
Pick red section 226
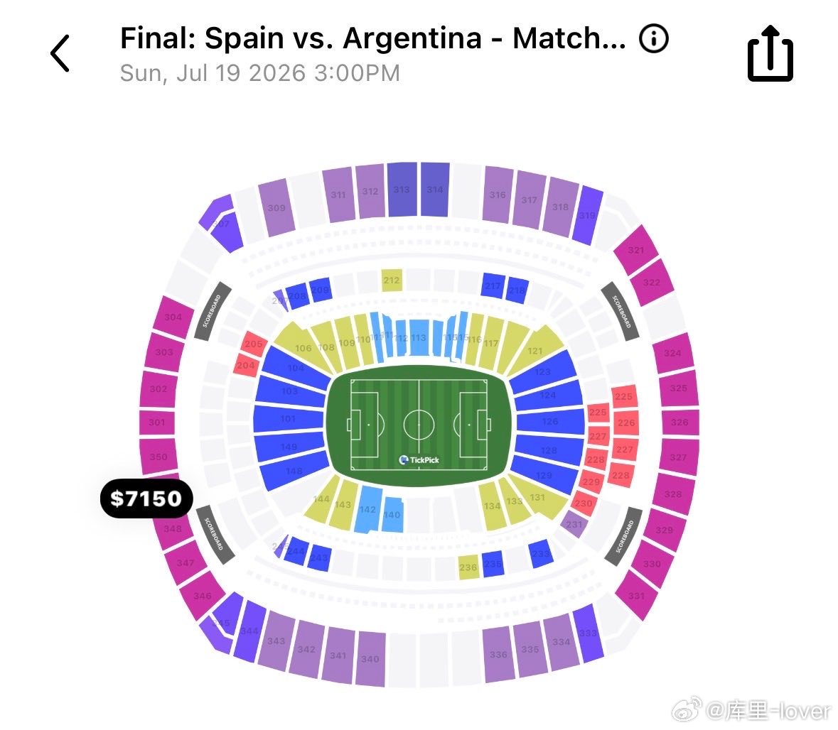[626, 423]
